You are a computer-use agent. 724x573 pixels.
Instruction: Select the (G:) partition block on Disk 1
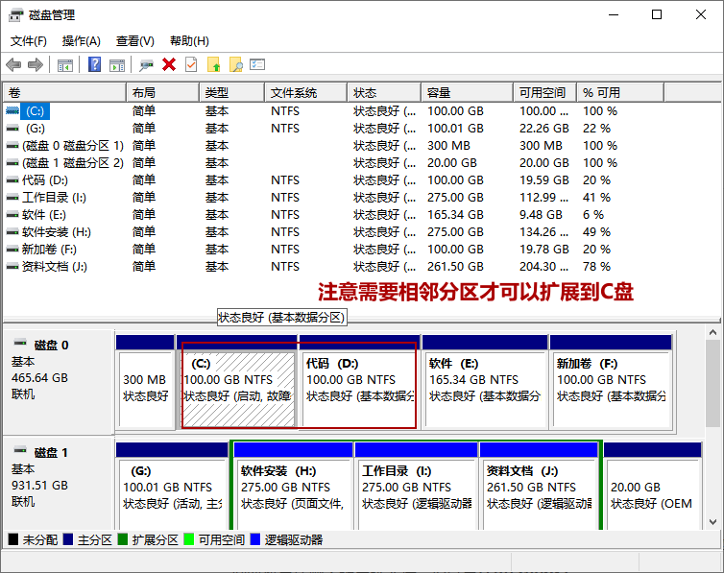point(172,487)
